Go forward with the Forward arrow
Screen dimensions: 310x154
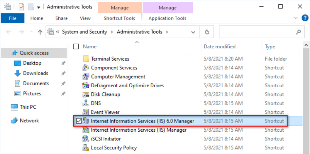[22, 32]
